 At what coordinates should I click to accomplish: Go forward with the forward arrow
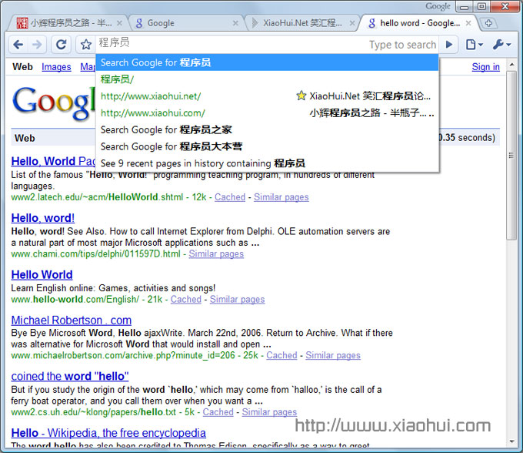[x=37, y=45]
